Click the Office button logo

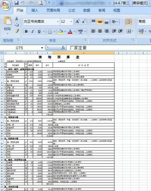pyautogui.click(x=6, y=6)
